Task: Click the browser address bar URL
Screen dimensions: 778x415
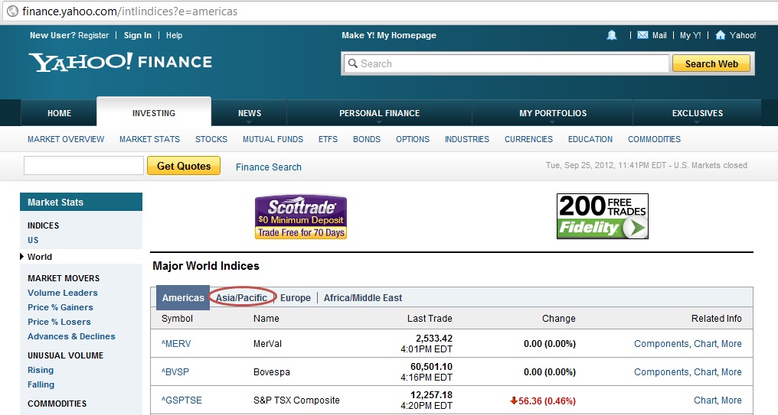Action: tap(130, 11)
